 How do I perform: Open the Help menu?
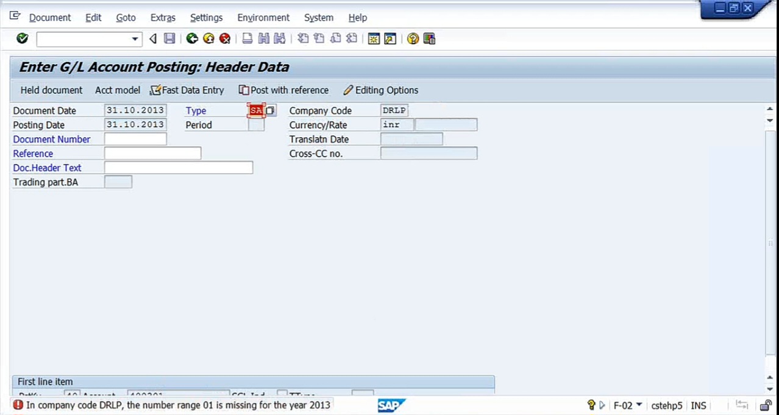(x=358, y=18)
